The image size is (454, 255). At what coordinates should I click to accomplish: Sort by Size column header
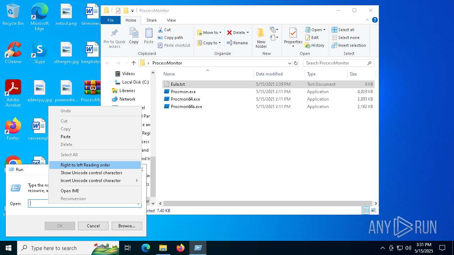(x=361, y=74)
